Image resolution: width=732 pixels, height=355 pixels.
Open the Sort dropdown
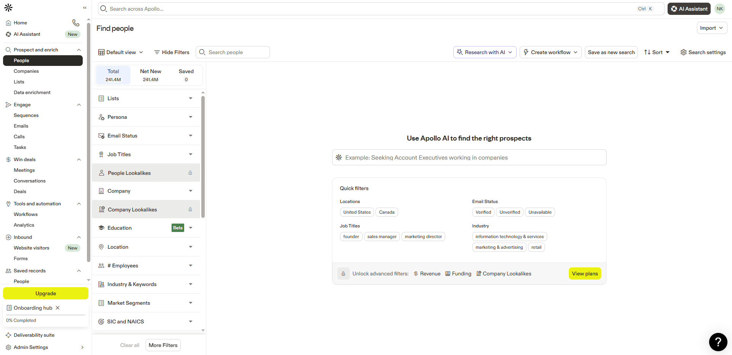pos(657,52)
